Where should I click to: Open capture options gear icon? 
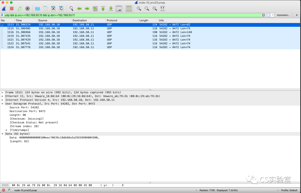tap(28, 8)
